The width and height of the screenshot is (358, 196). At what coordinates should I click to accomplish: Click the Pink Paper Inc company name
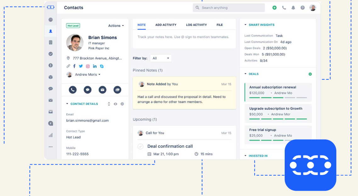[x=99, y=48]
